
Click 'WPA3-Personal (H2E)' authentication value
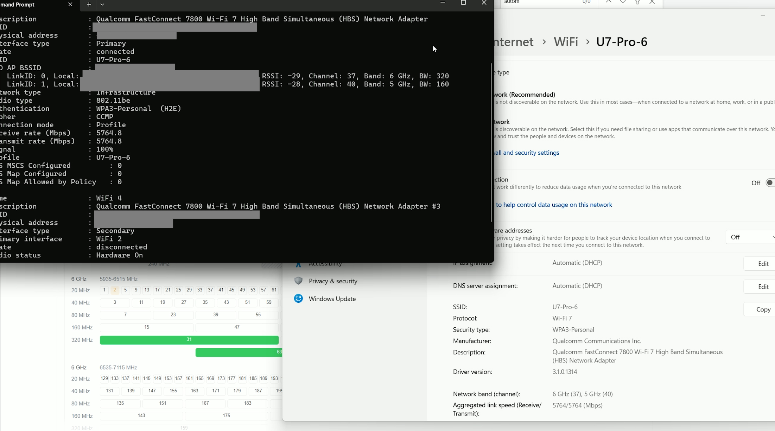click(x=139, y=109)
